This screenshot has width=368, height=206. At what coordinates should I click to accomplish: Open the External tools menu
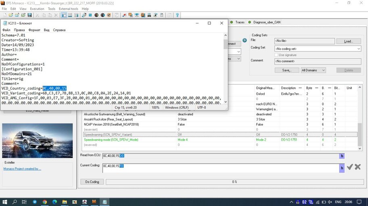(68, 9)
